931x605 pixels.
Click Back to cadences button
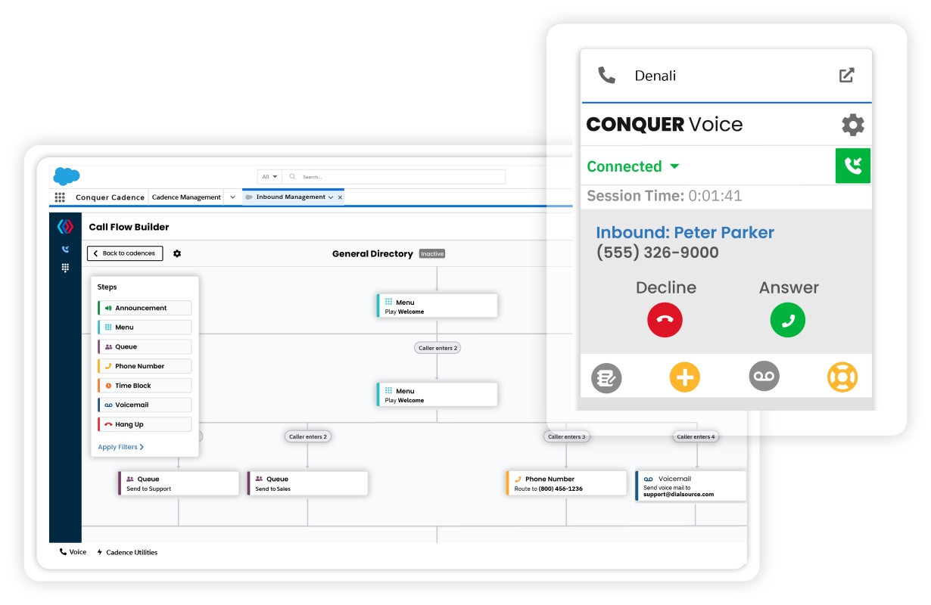[125, 253]
